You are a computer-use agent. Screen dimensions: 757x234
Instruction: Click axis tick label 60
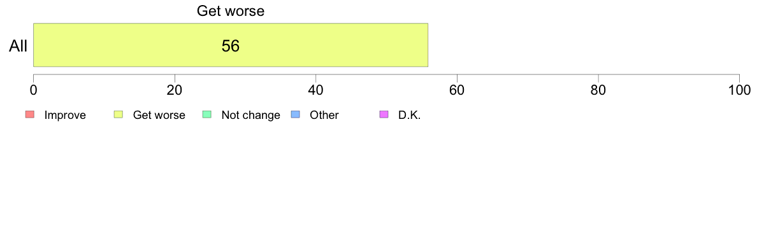[x=457, y=90]
